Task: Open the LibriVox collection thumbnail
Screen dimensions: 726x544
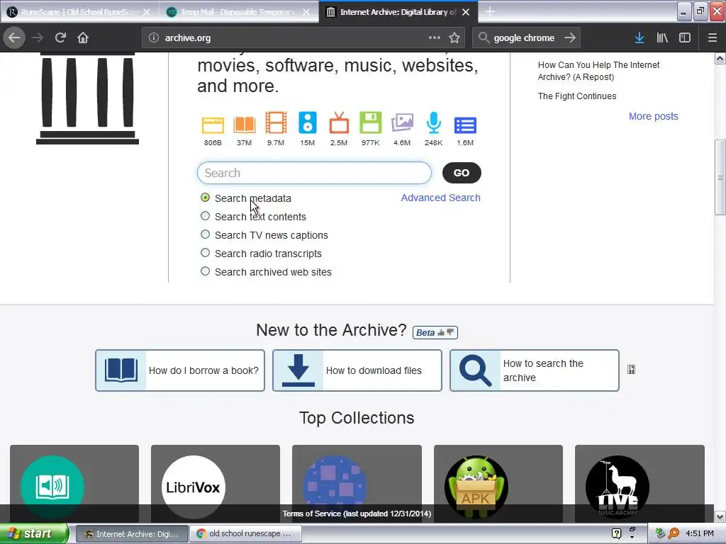Action: point(216,484)
